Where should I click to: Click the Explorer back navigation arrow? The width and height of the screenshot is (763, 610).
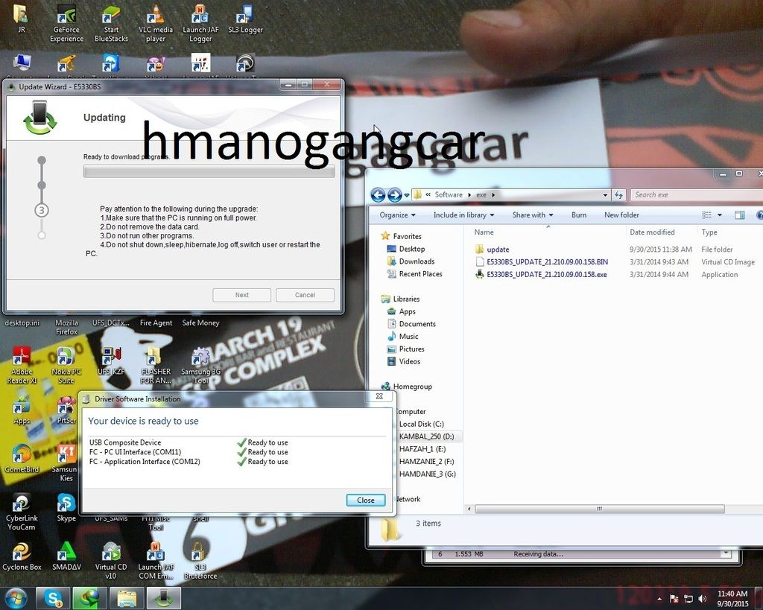coord(378,195)
